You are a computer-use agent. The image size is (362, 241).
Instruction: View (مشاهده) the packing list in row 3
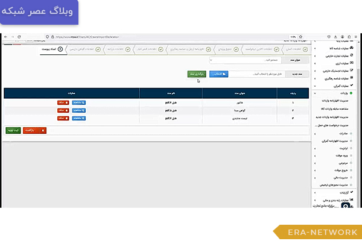click(x=78, y=119)
